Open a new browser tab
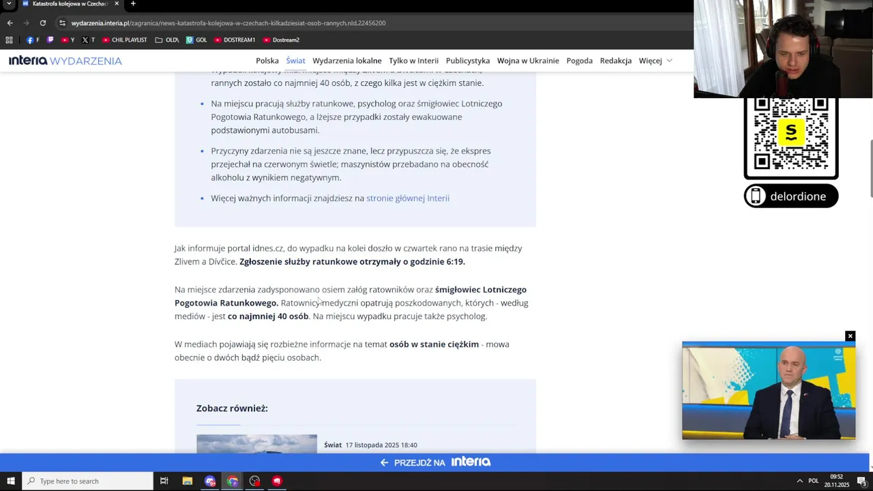 [x=133, y=3]
